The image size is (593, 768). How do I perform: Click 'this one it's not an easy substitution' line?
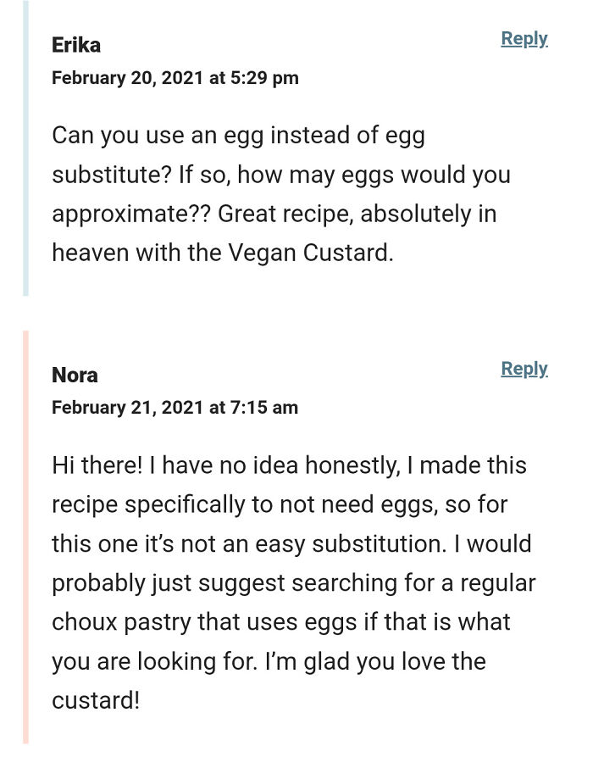[x=292, y=544]
